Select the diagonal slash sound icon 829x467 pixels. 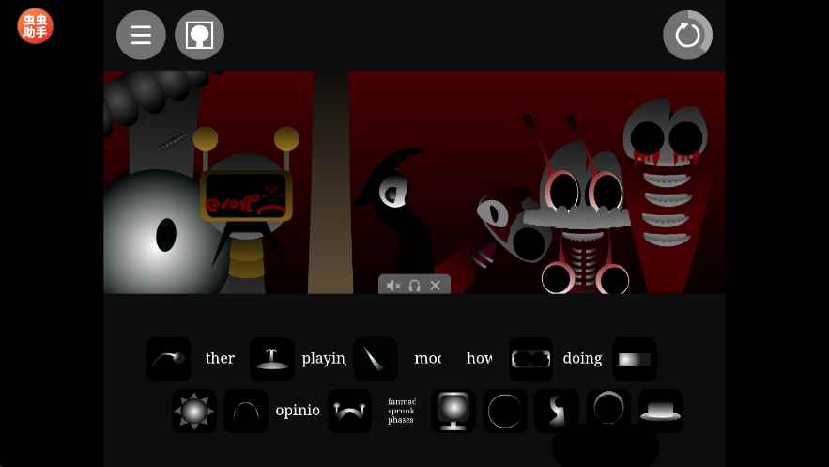click(376, 359)
